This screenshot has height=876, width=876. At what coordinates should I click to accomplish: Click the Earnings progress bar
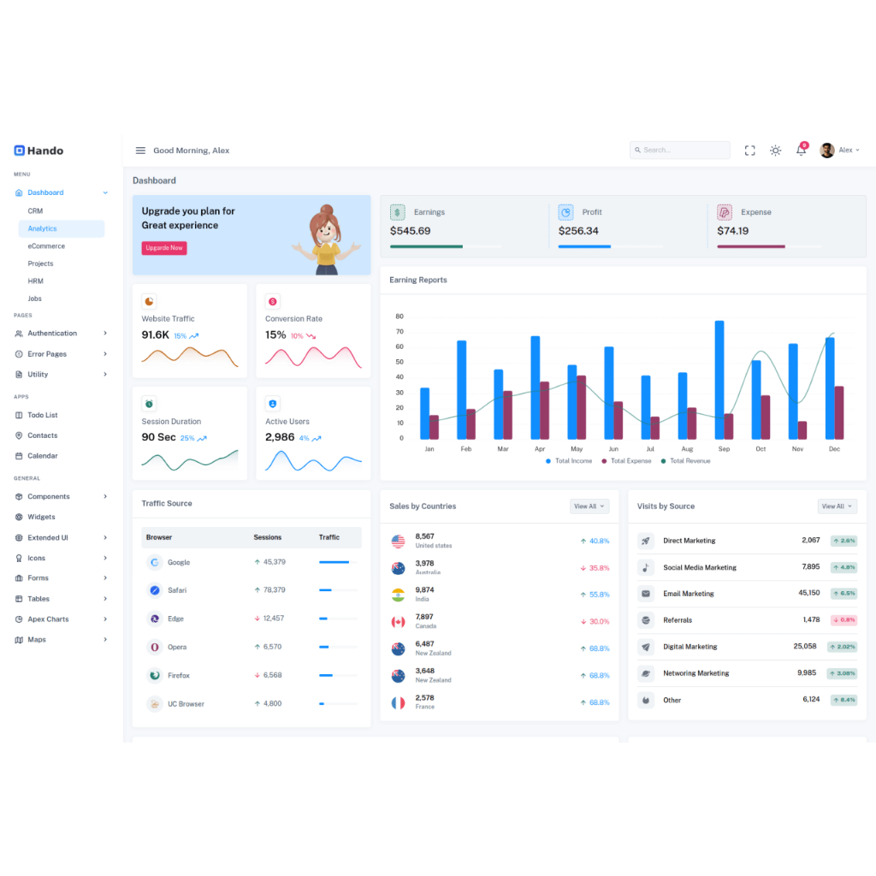446,246
